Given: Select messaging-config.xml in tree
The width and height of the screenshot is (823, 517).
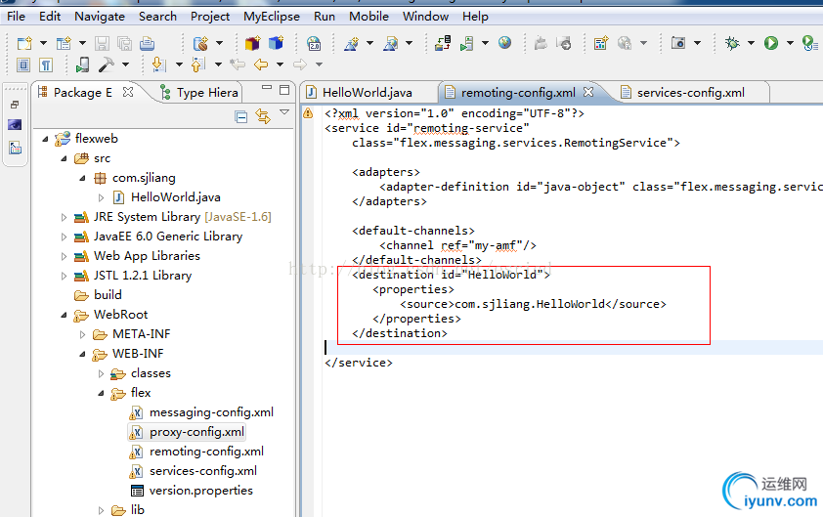Looking at the screenshot, I should click(x=211, y=412).
